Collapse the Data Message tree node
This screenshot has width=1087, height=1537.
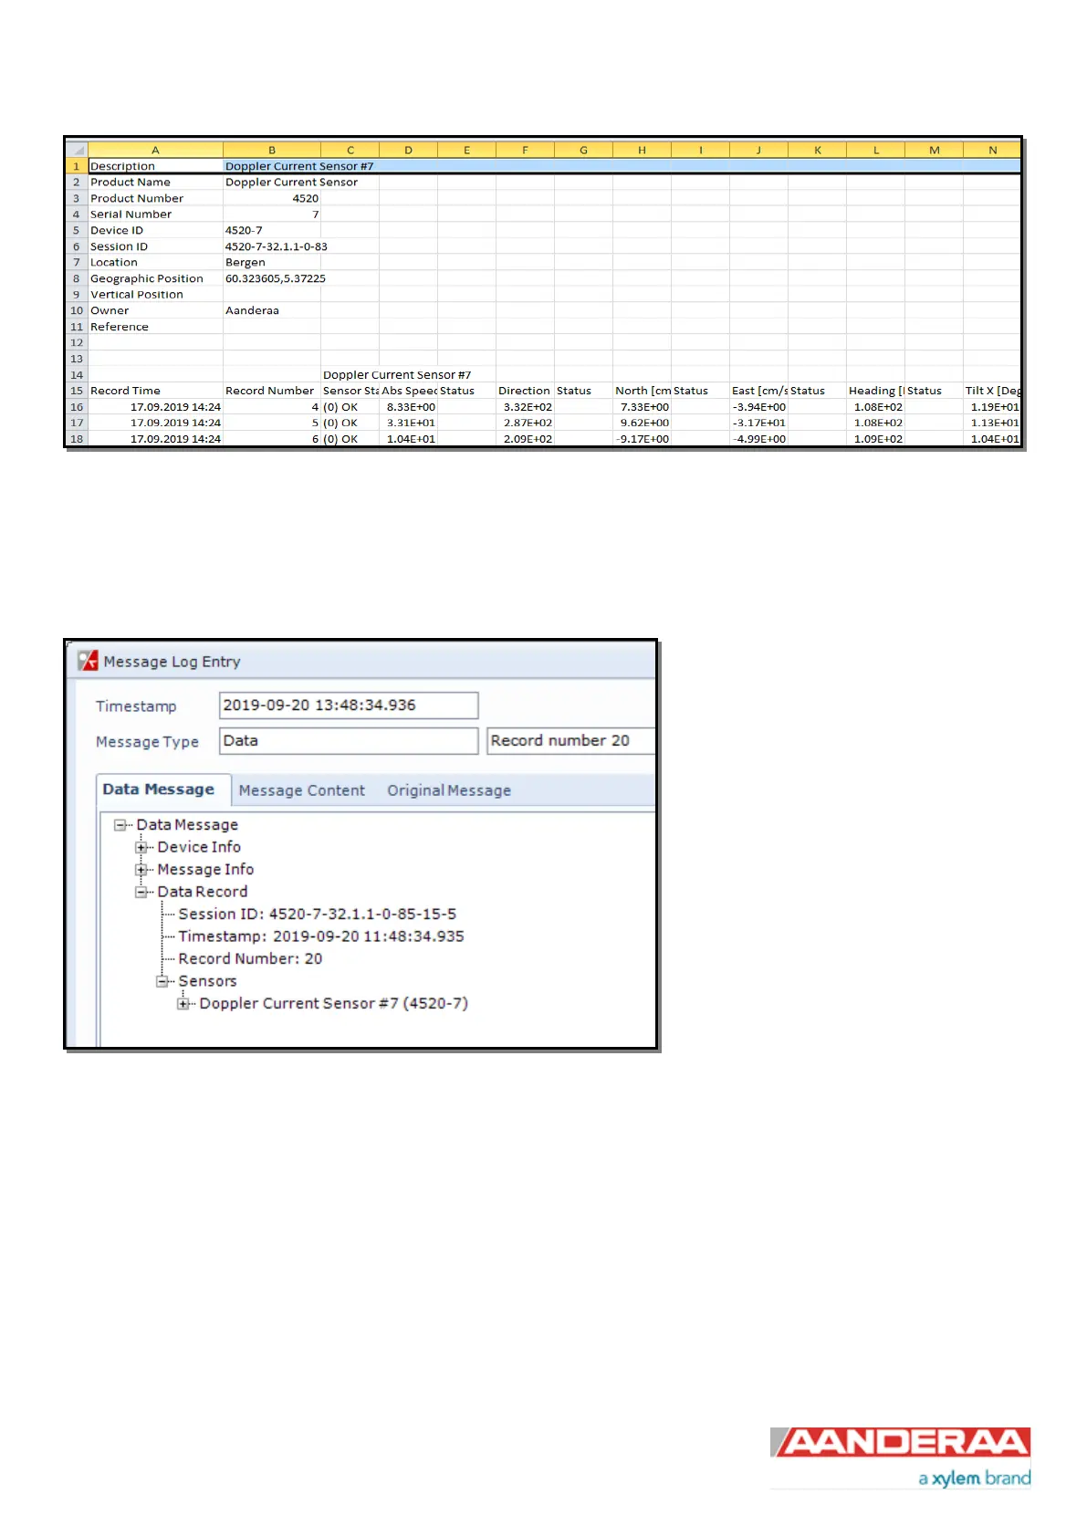(x=120, y=825)
